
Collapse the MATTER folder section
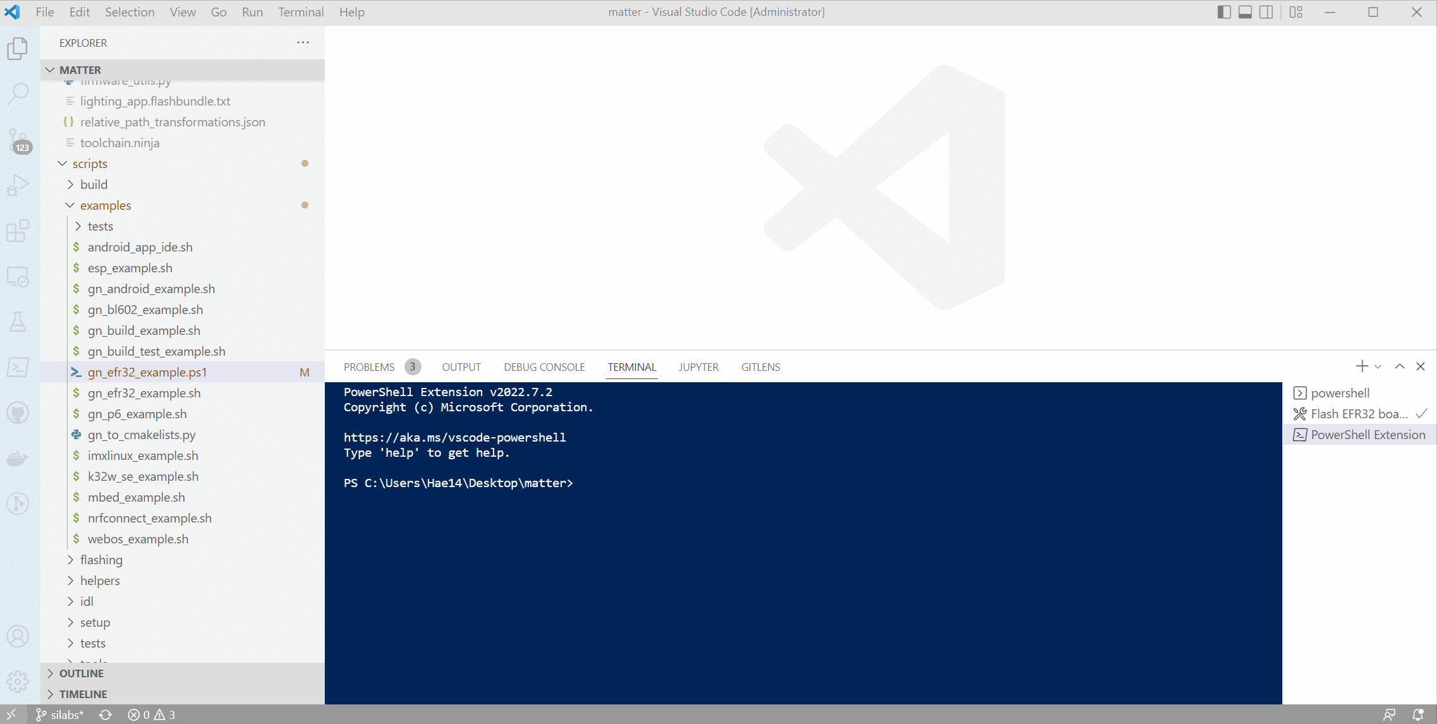point(183,70)
